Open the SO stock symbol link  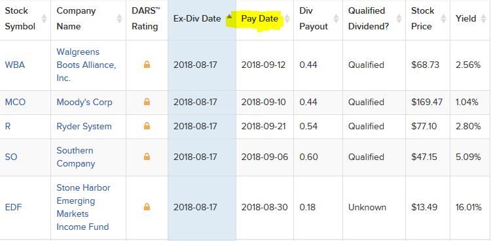(x=11, y=157)
